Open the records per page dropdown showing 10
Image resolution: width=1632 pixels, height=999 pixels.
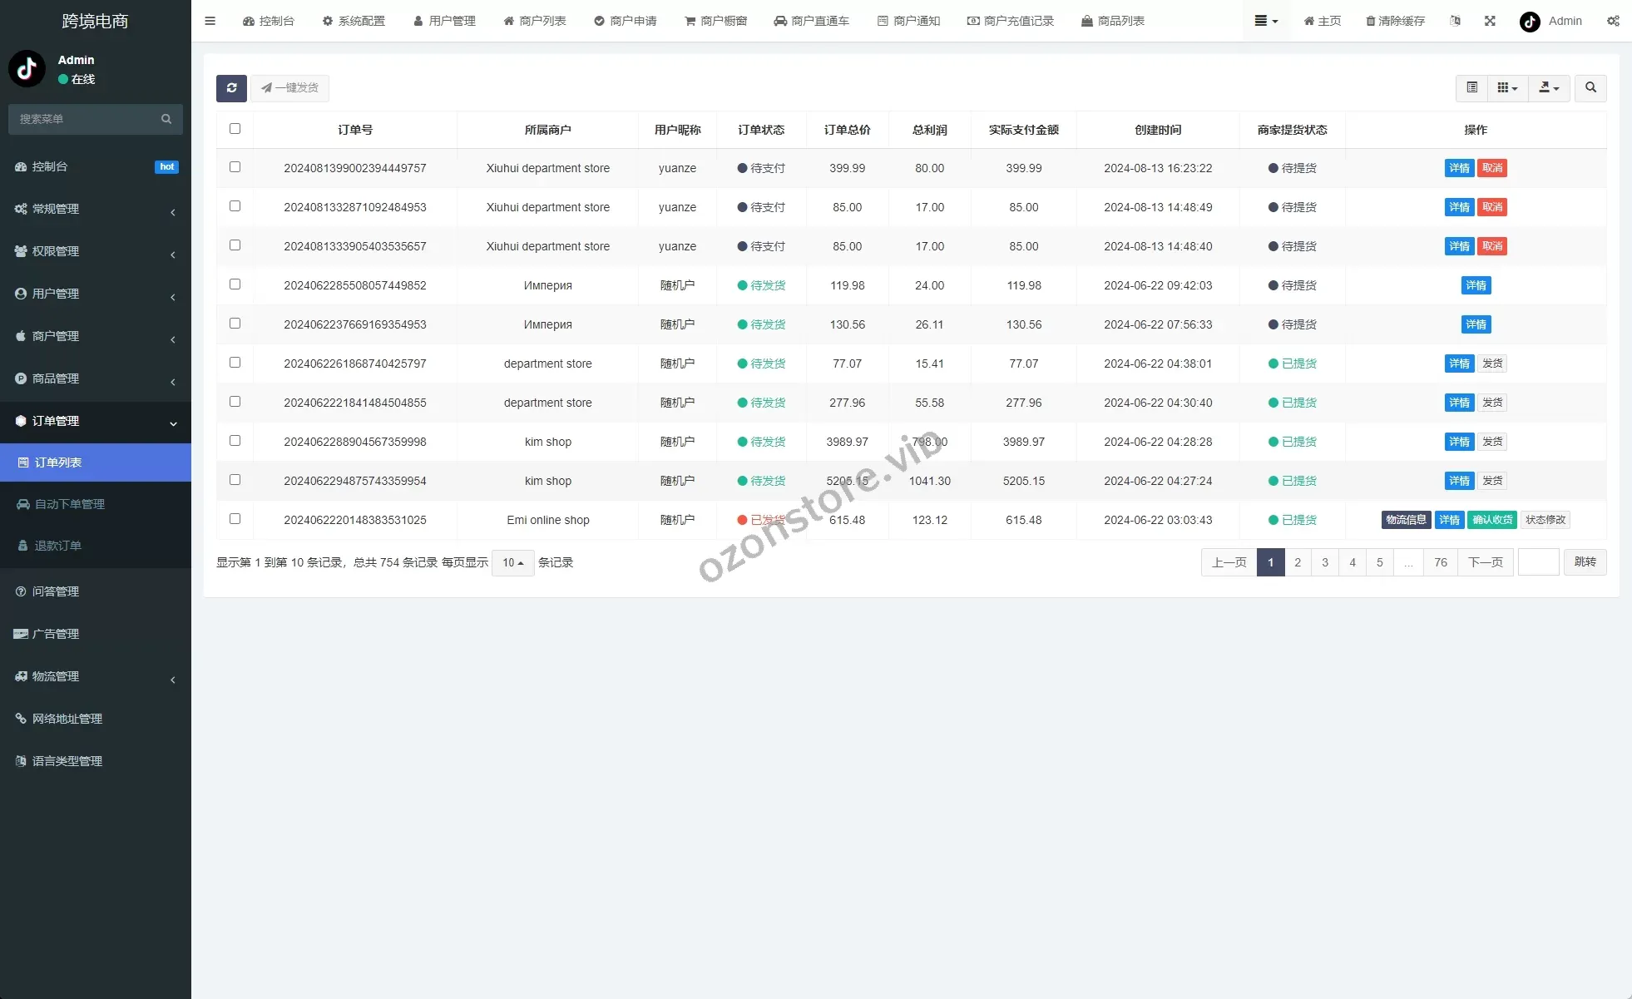(x=512, y=563)
